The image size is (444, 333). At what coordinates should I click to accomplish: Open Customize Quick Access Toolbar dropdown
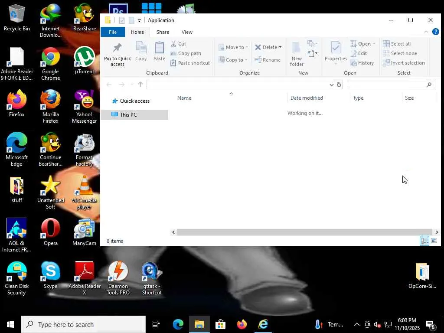[139, 21]
